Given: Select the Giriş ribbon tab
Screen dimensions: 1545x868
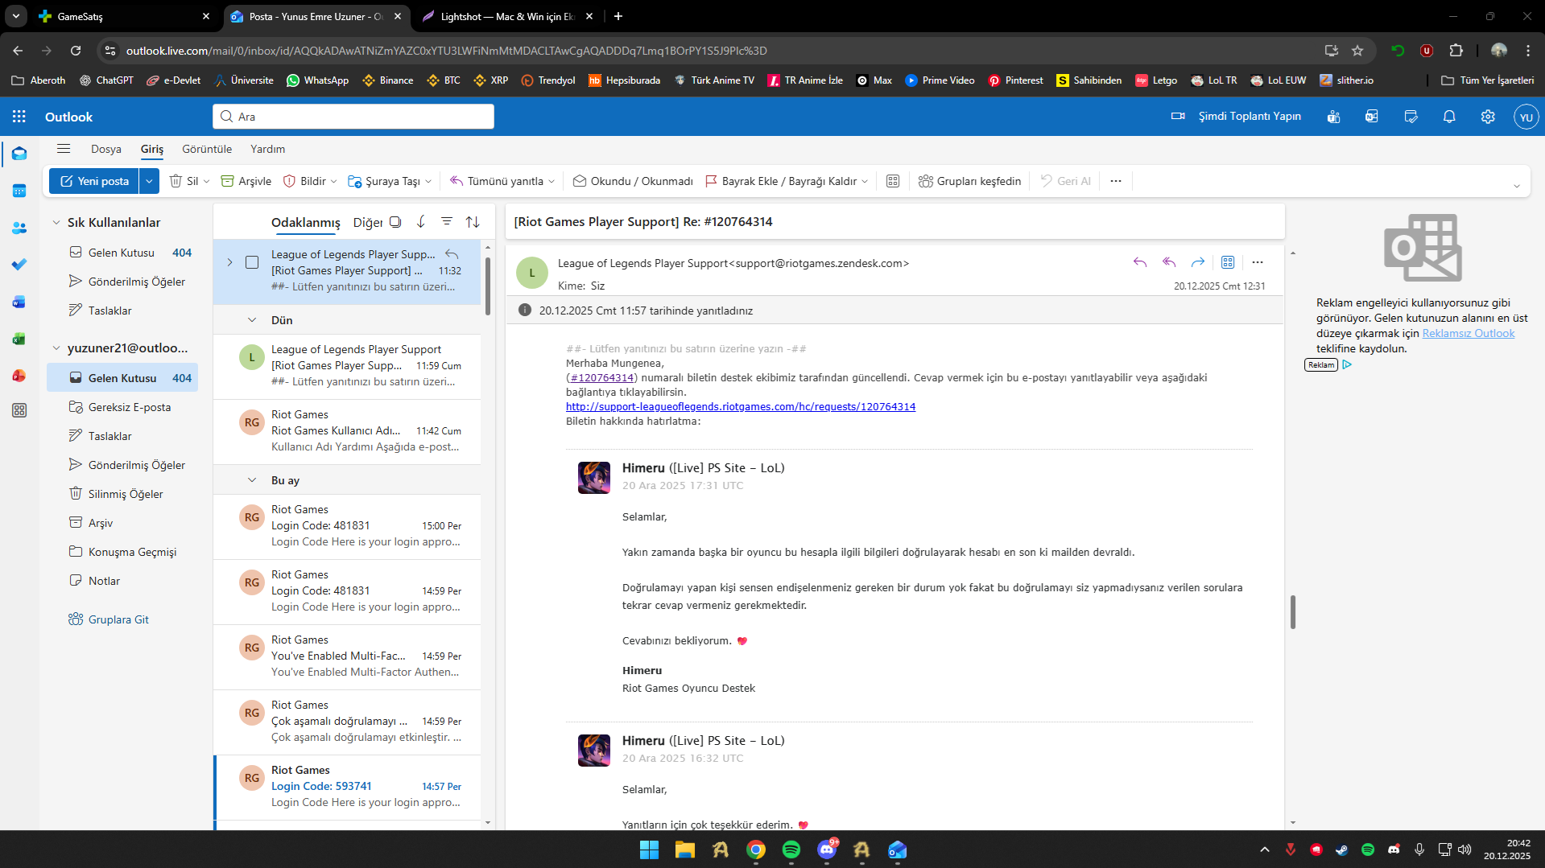Looking at the screenshot, I should [152, 149].
